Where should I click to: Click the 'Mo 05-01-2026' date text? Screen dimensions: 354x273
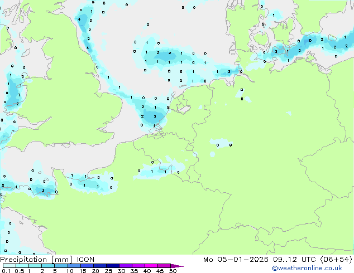[236, 260]
